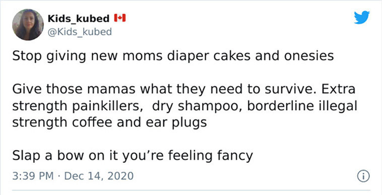Click the 'Stop giving new moms' line
Screen dimensions: 382x195
pyautogui.click(x=173, y=56)
